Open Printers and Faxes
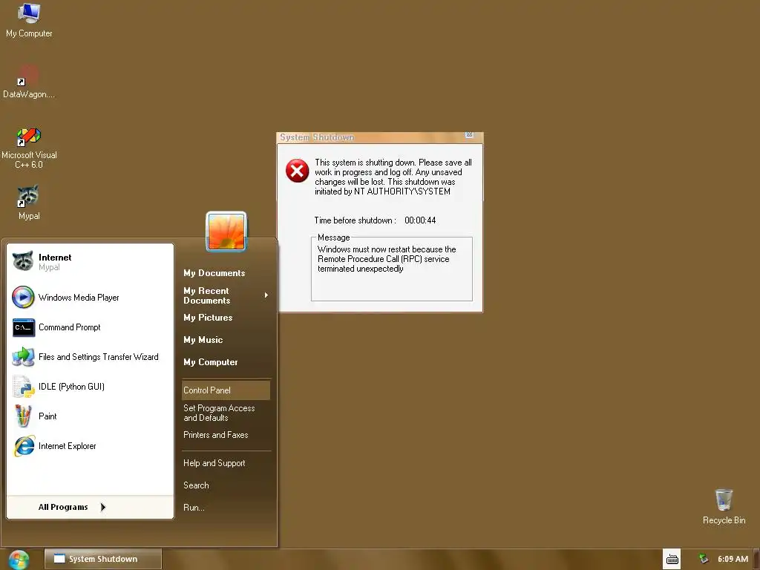The height and width of the screenshot is (570, 760). coord(216,435)
